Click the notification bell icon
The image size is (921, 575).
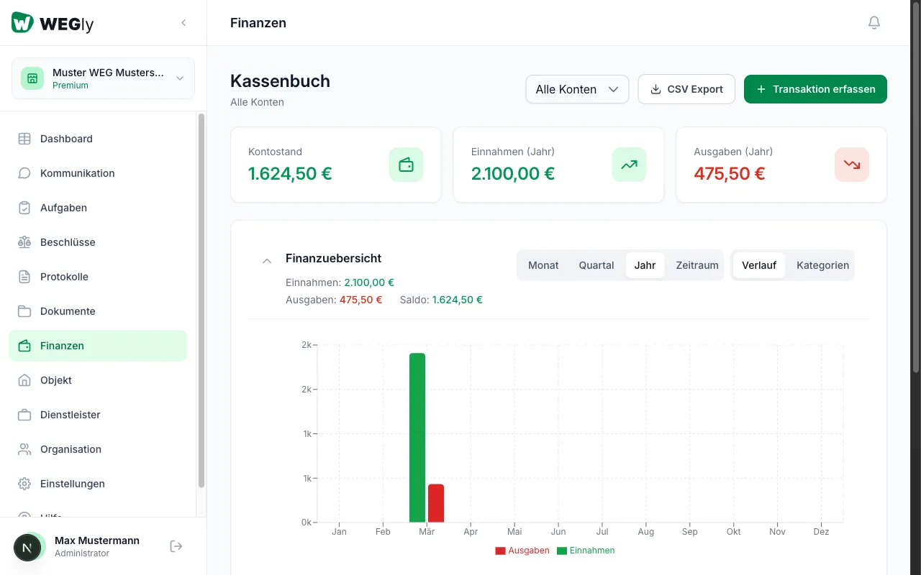pyautogui.click(x=874, y=23)
